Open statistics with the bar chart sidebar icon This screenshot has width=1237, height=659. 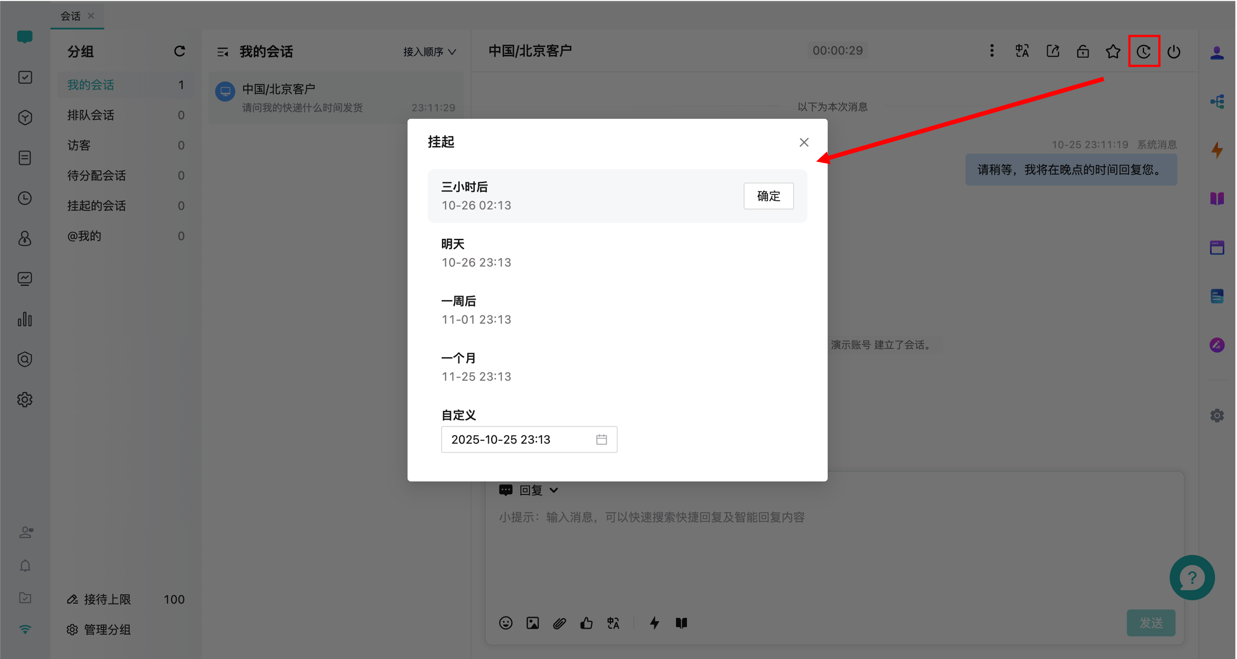click(x=25, y=319)
